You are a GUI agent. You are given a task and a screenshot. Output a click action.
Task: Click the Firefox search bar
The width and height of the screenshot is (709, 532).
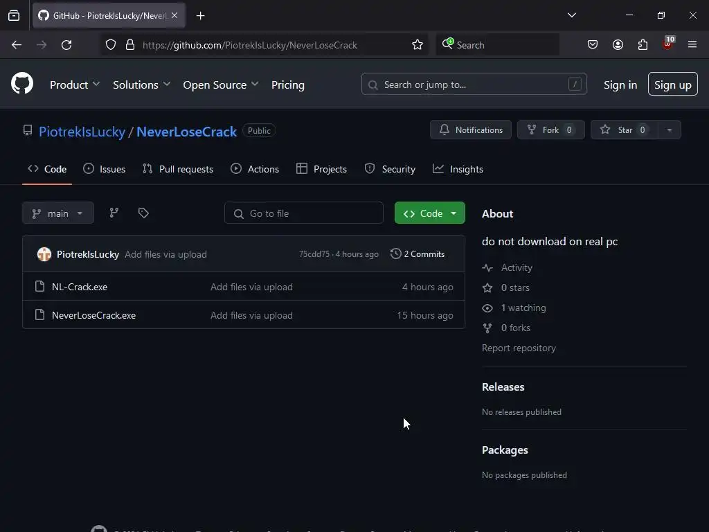point(497,45)
